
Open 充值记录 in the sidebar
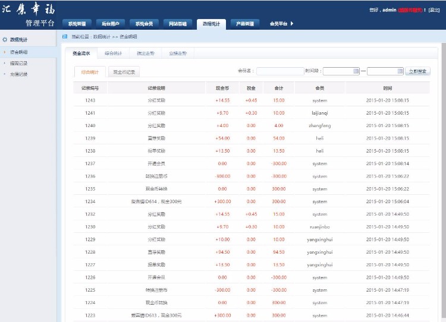tap(19, 74)
